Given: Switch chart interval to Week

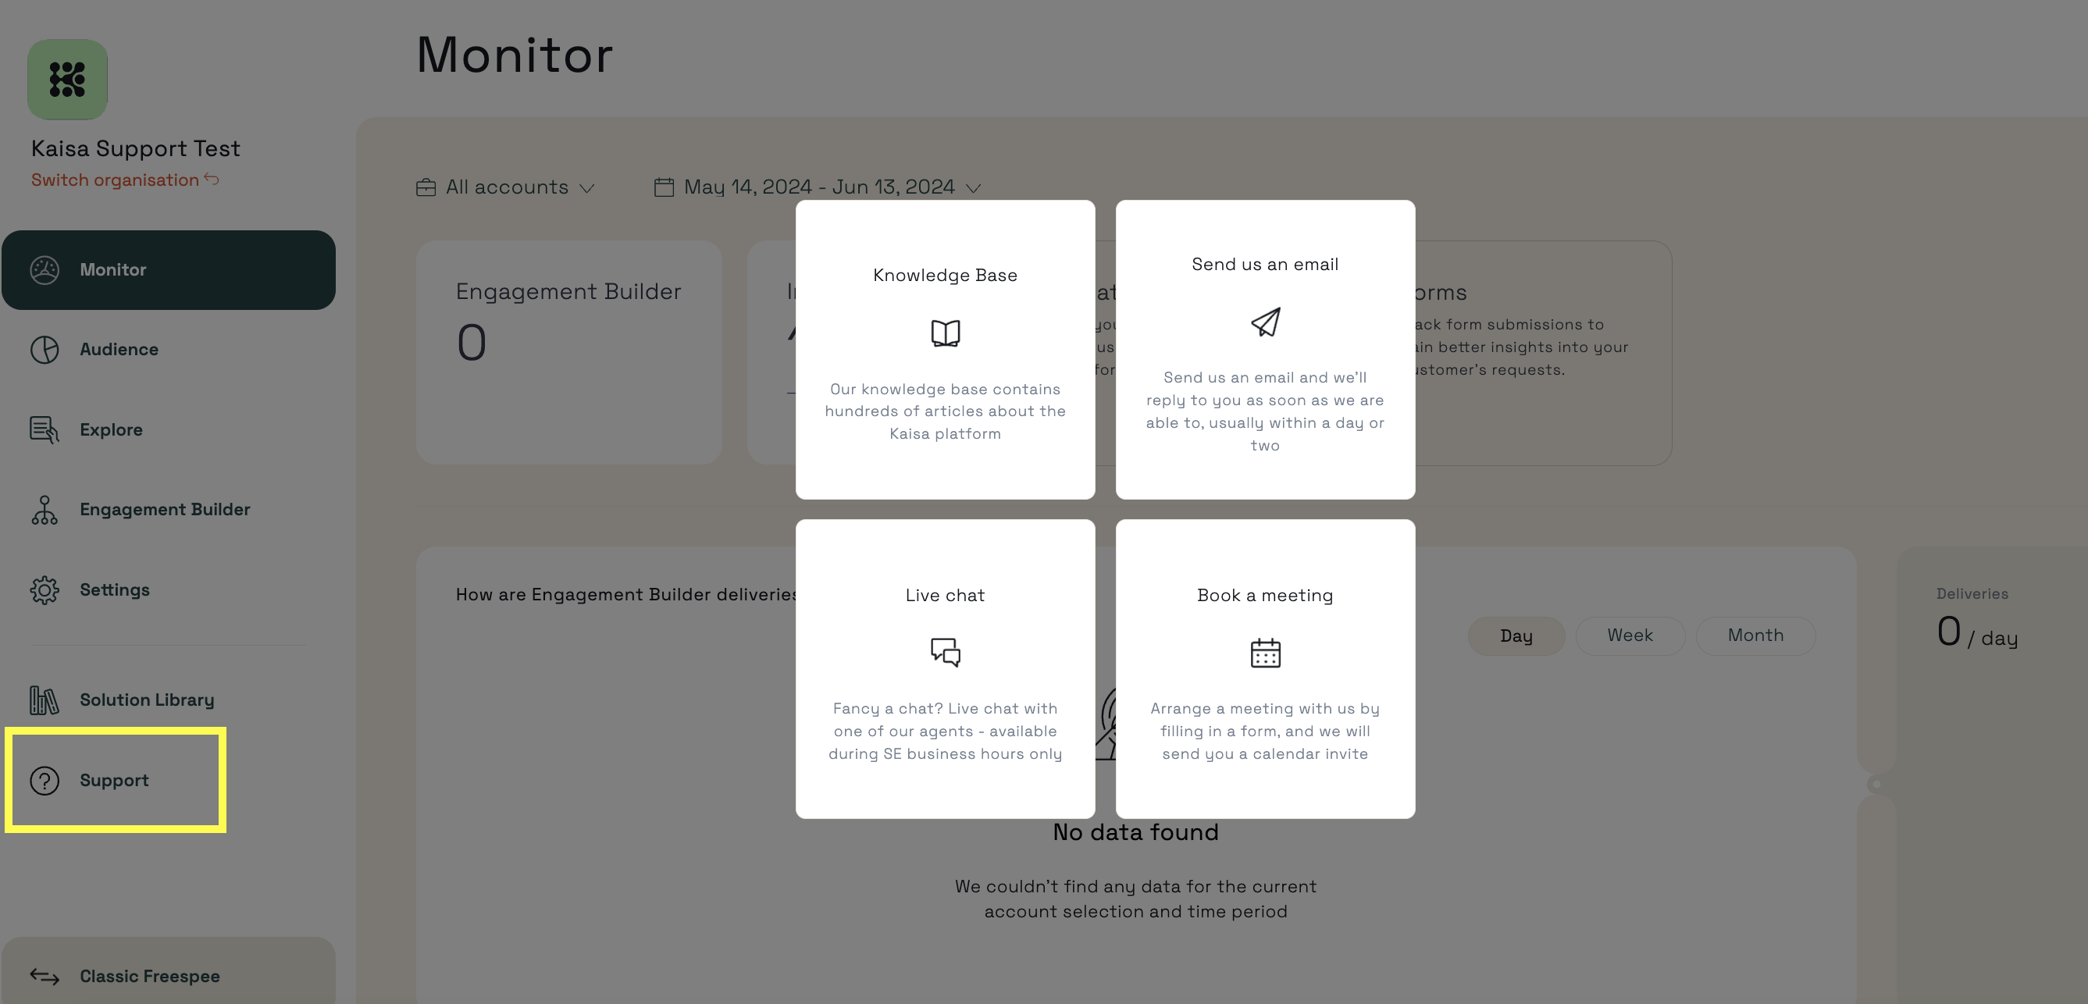Looking at the screenshot, I should point(1629,636).
